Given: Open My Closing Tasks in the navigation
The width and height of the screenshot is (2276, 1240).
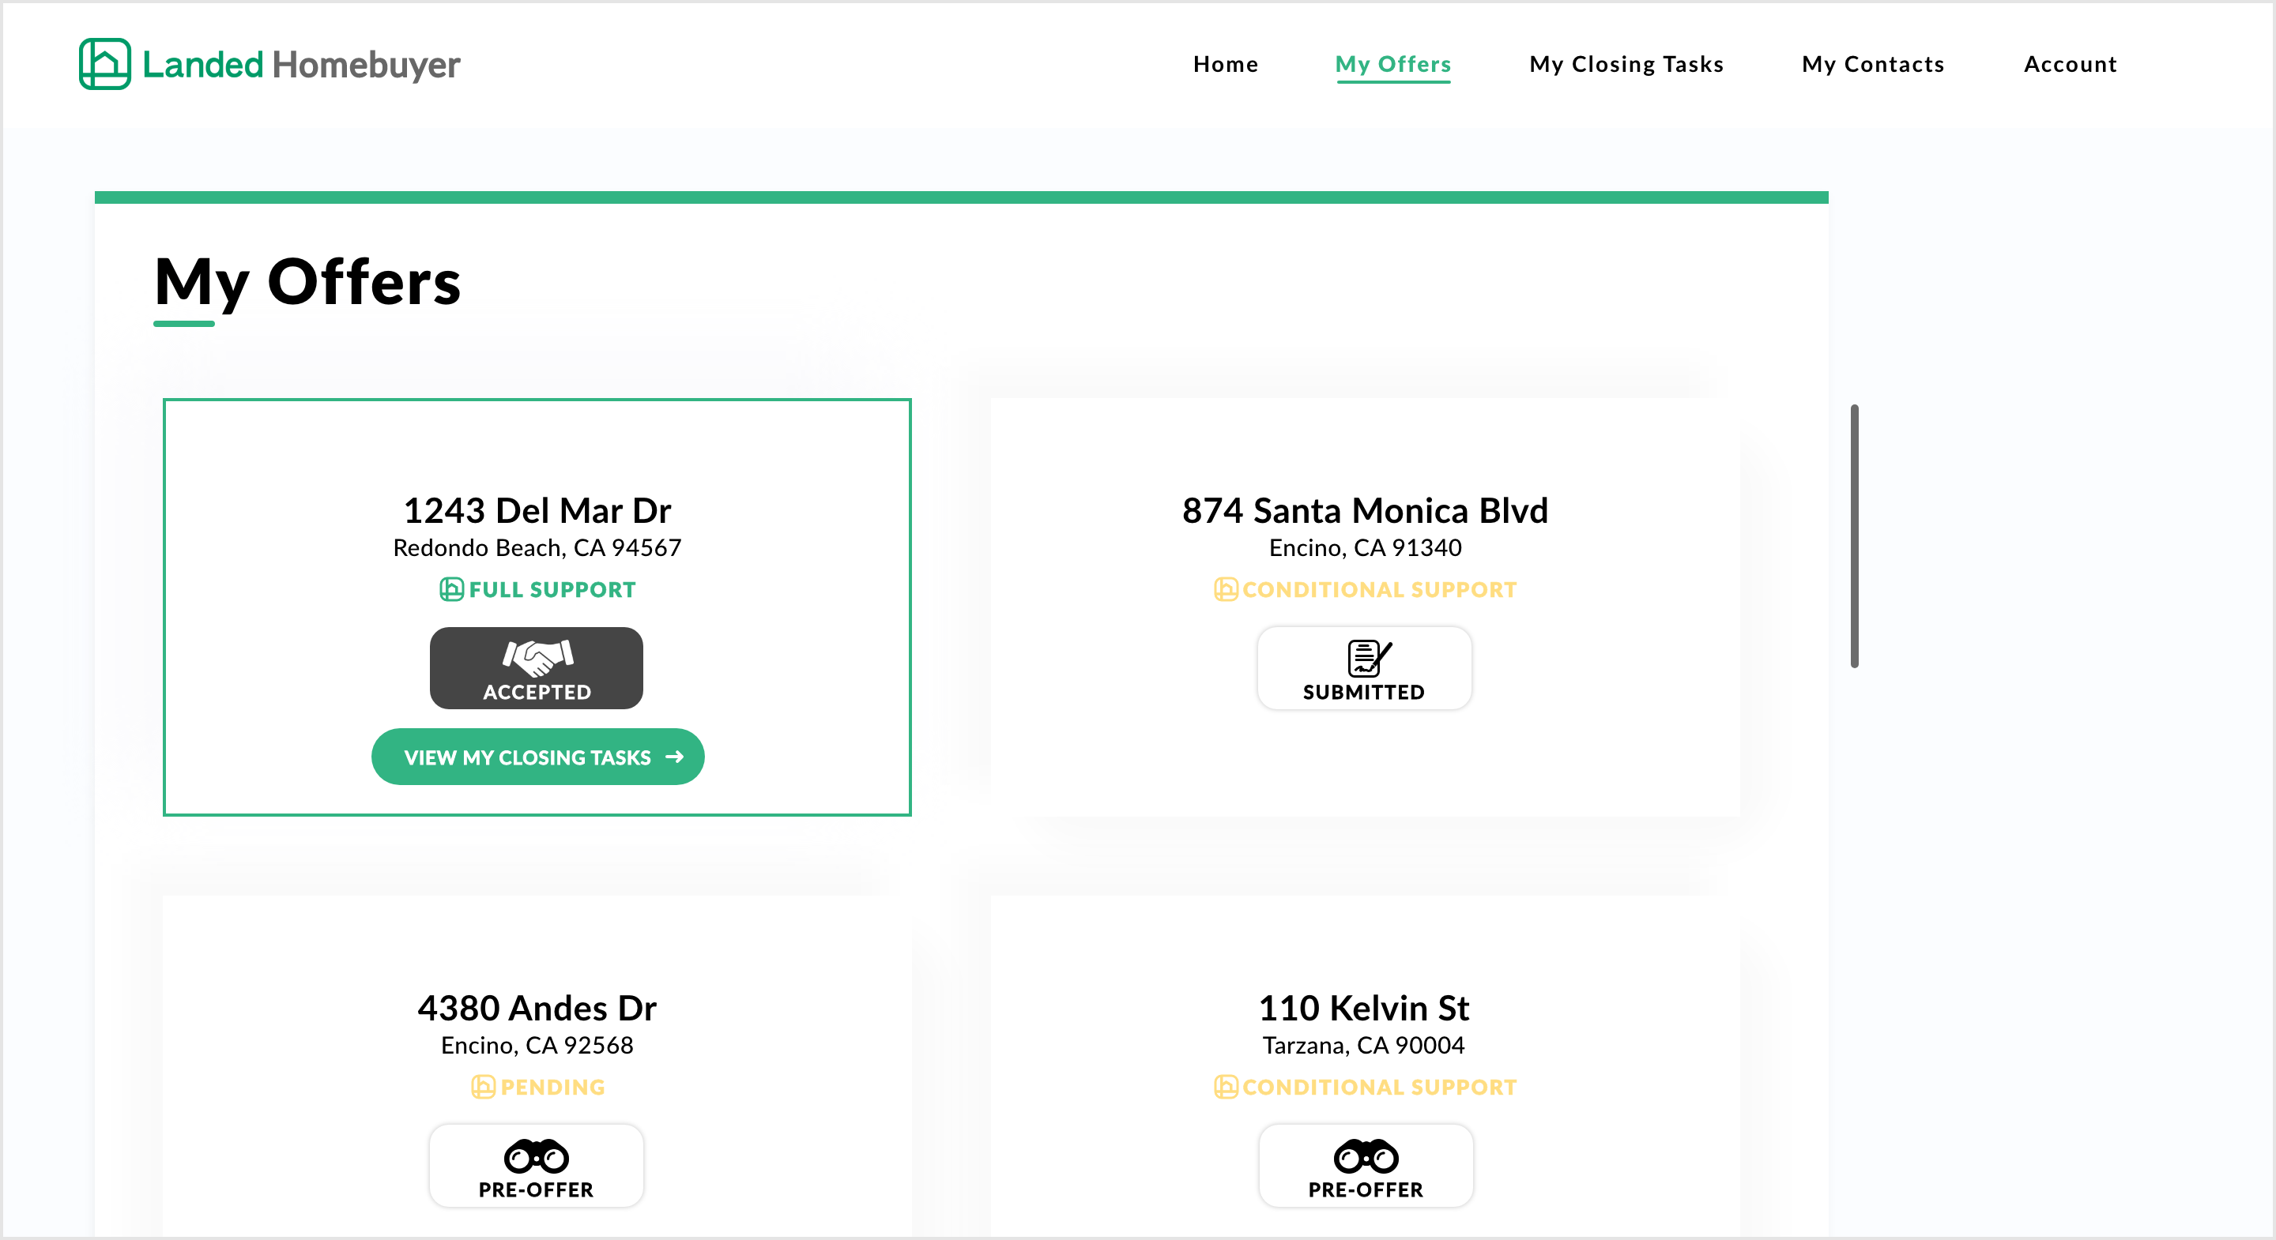Looking at the screenshot, I should click(1626, 65).
